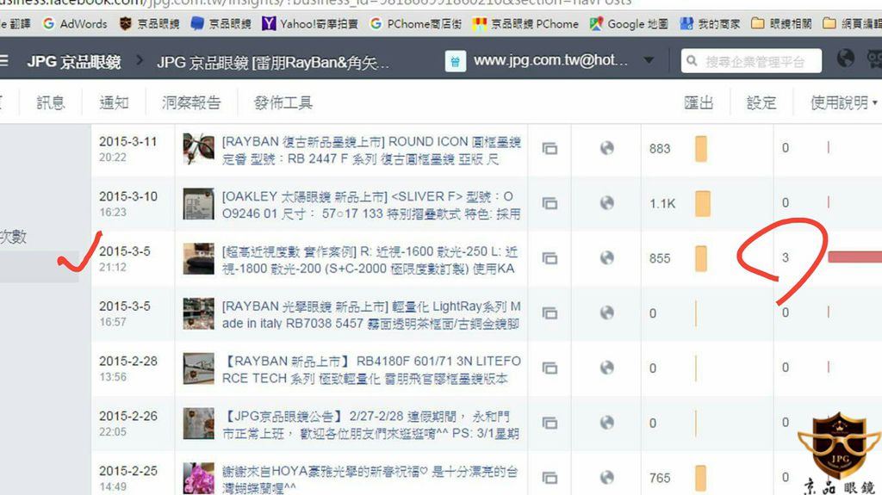Open the HOYA豪雅光學 新春祝福 post
The width and height of the screenshot is (882, 495).
pos(370,480)
